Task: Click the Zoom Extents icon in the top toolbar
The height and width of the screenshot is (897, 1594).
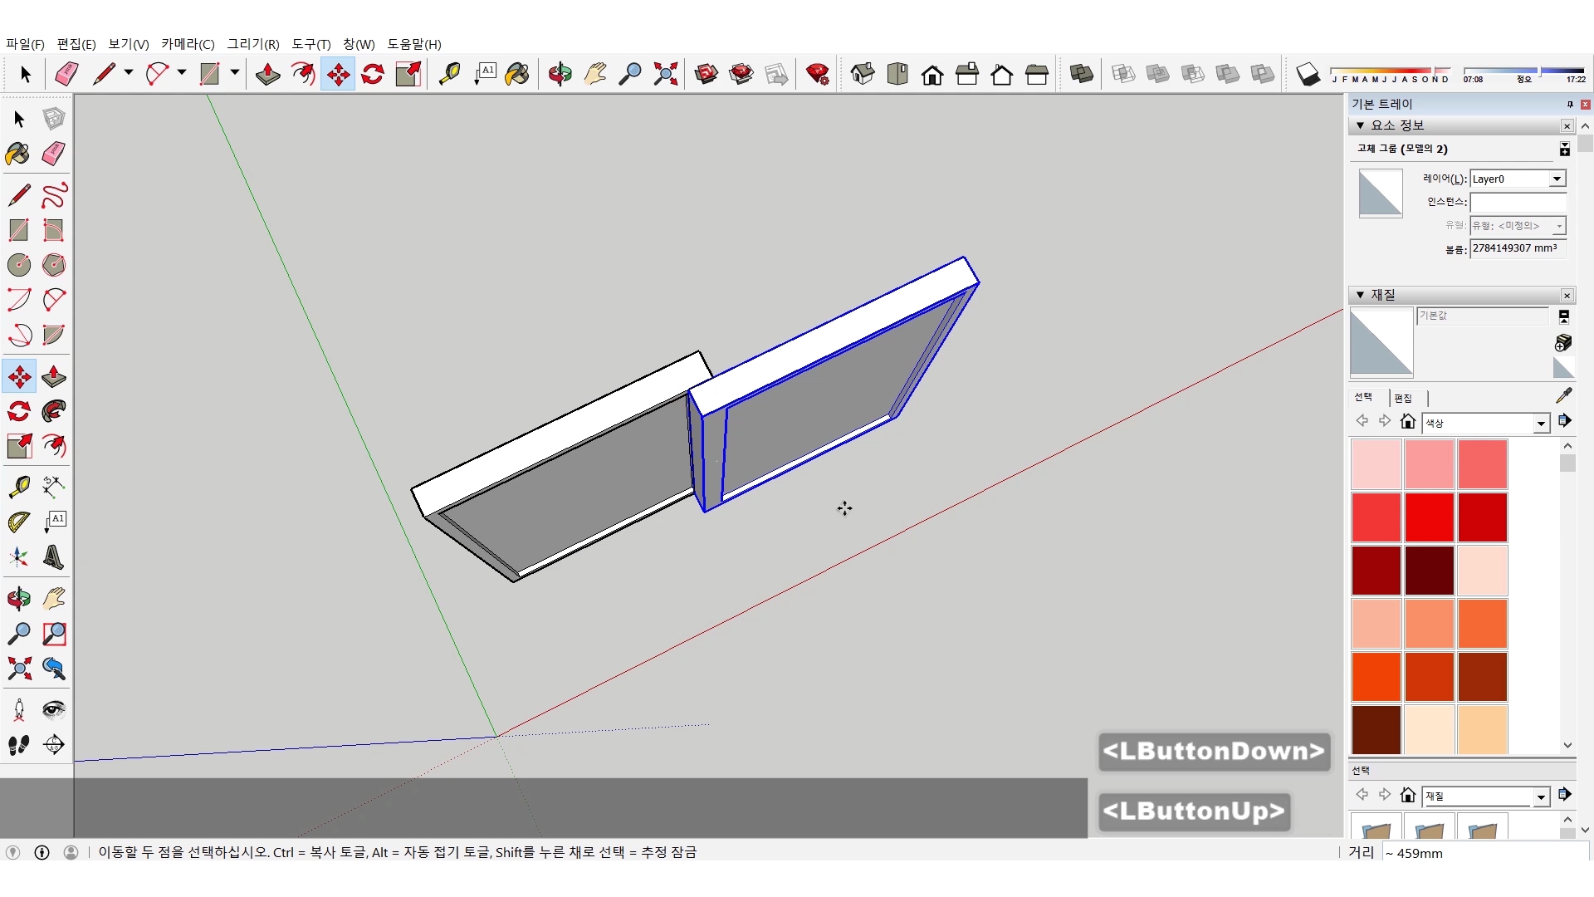Action: point(665,74)
